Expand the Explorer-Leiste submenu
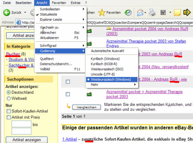Viewport: 193px width, 143px height. click(60, 20)
